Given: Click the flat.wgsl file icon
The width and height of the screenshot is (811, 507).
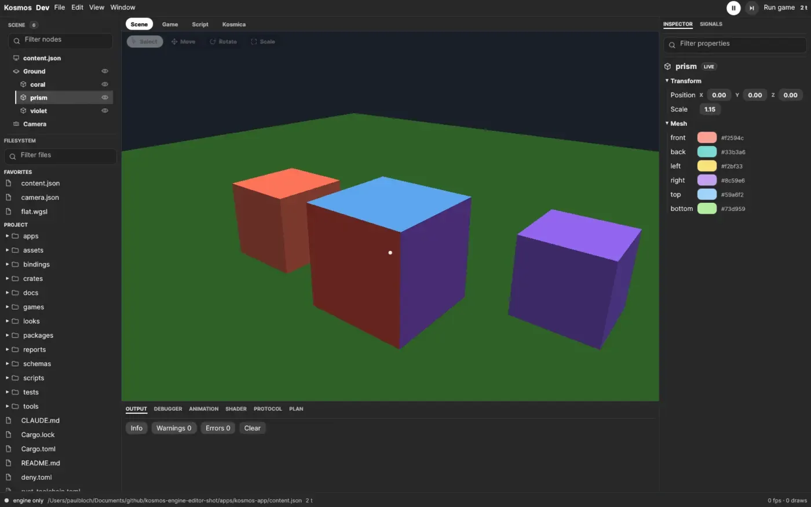Looking at the screenshot, I should [x=9, y=211].
